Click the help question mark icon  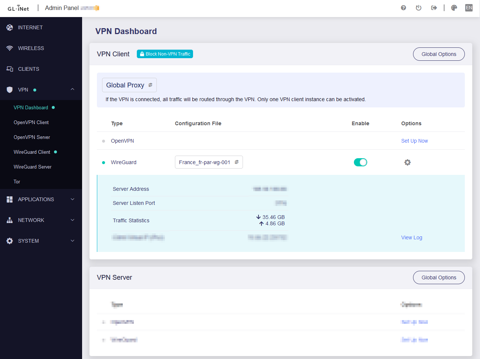coord(403,8)
